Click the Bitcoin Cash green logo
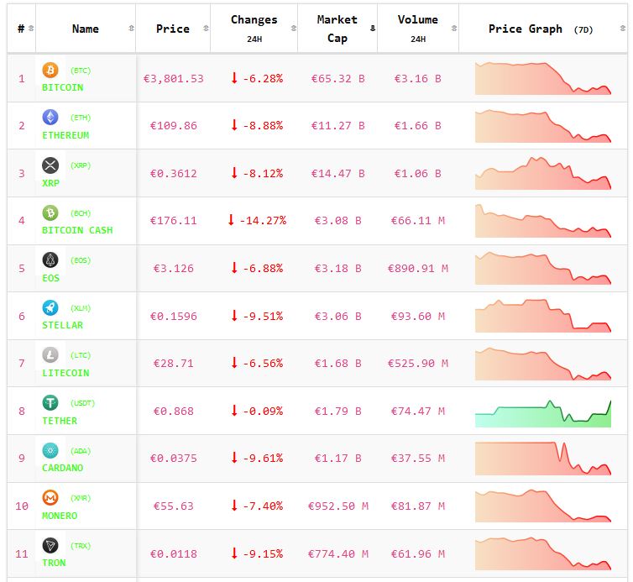Screen dimensions: 633x582 (x=50, y=212)
